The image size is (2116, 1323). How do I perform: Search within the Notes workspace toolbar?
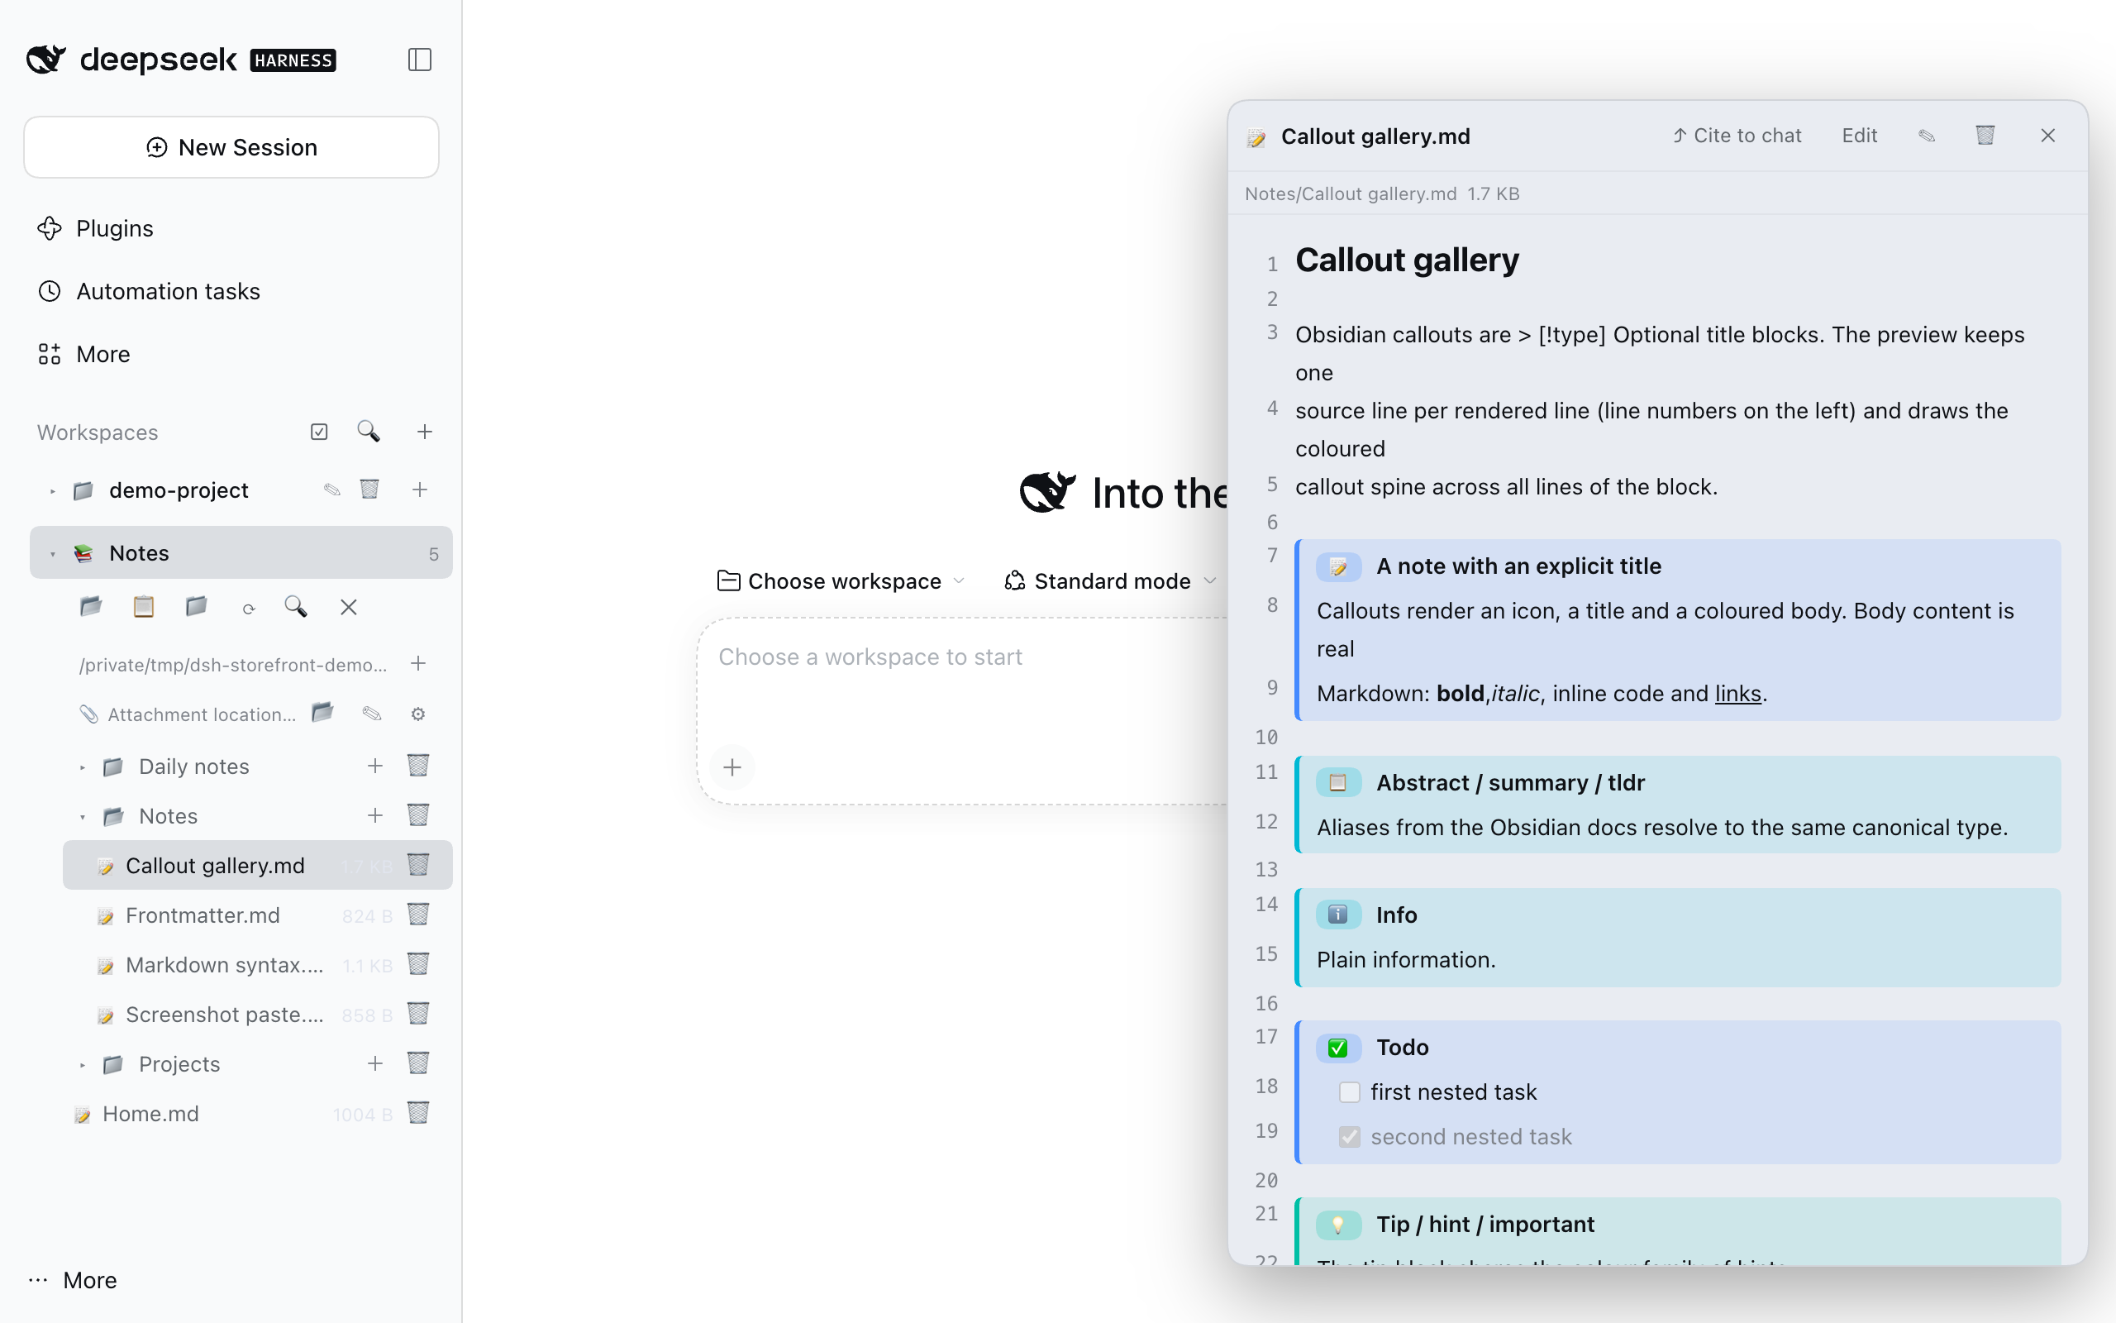[x=296, y=606]
